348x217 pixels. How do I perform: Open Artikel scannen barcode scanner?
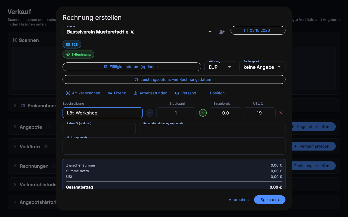click(x=83, y=93)
